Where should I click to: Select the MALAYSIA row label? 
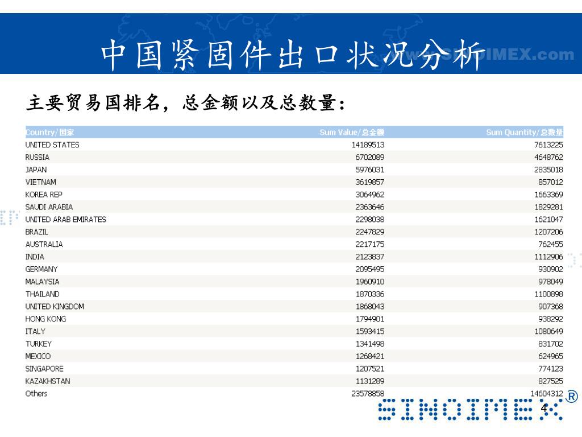pyautogui.click(x=42, y=282)
